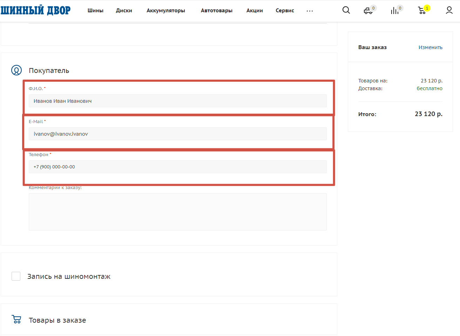Select Аккумуляторы in the navigation
The width and height of the screenshot is (460, 336).
[166, 11]
